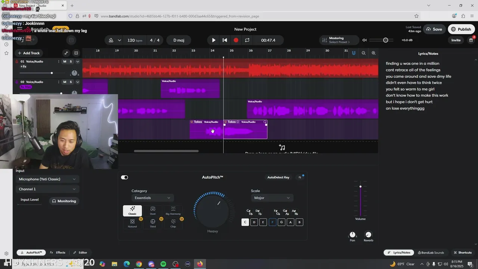Toggle input Monitoring

pos(64,201)
